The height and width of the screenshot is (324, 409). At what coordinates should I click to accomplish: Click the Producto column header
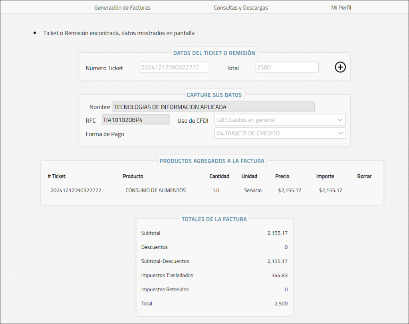click(x=133, y=176)
